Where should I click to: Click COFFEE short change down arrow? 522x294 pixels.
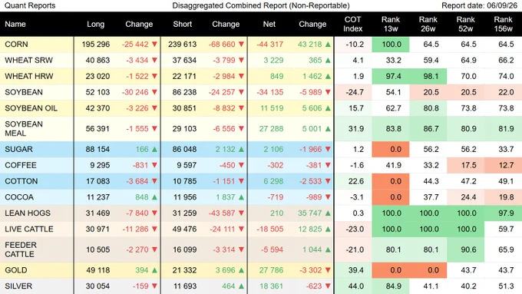pos(241,165)
